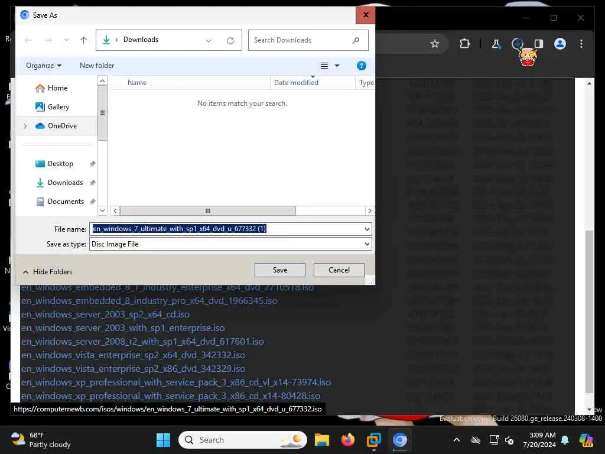Open the Save as type combo box

pos(230,244)
